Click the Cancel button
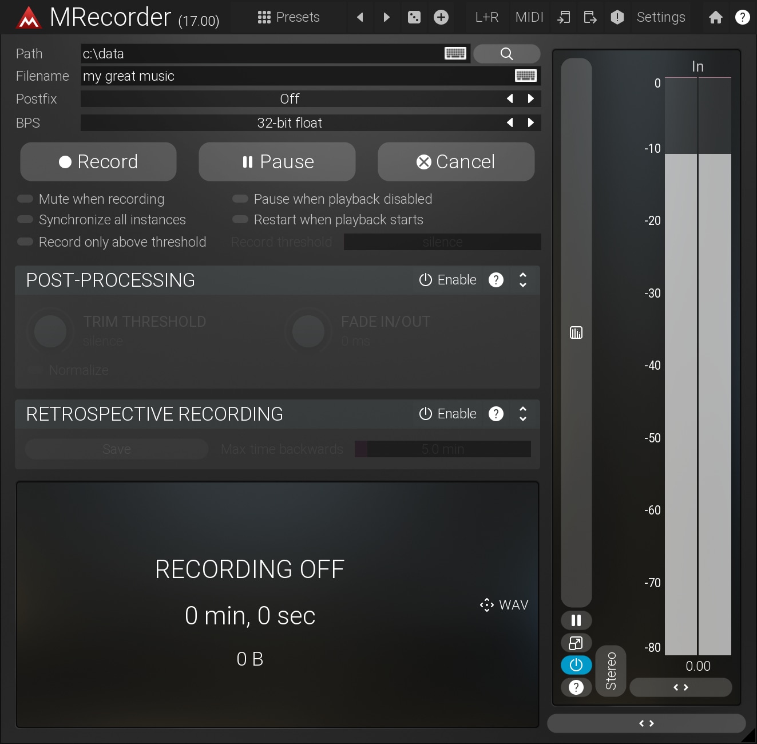 (455, 162)
